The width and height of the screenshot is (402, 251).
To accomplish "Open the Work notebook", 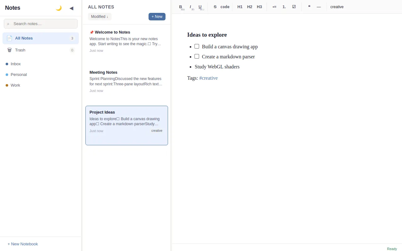I will pos(41,85).
